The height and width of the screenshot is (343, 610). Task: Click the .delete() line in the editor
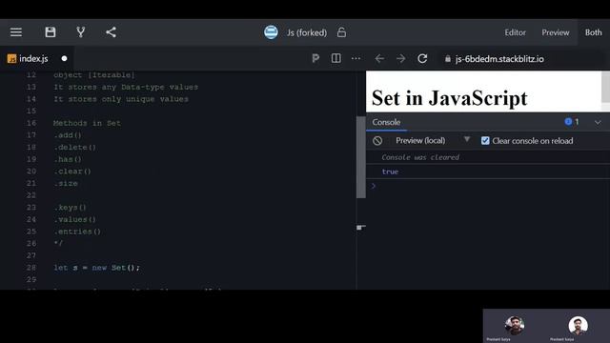[74, 148]
